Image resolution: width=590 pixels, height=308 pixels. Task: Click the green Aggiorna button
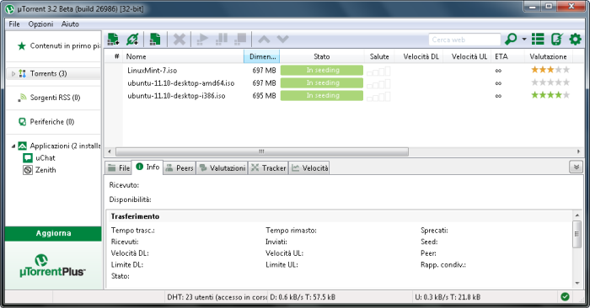53,233
